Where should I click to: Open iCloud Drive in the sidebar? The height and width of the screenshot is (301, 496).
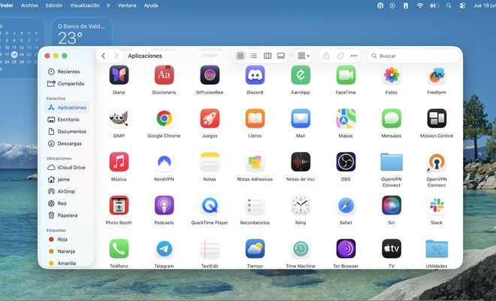coord(67,167)
